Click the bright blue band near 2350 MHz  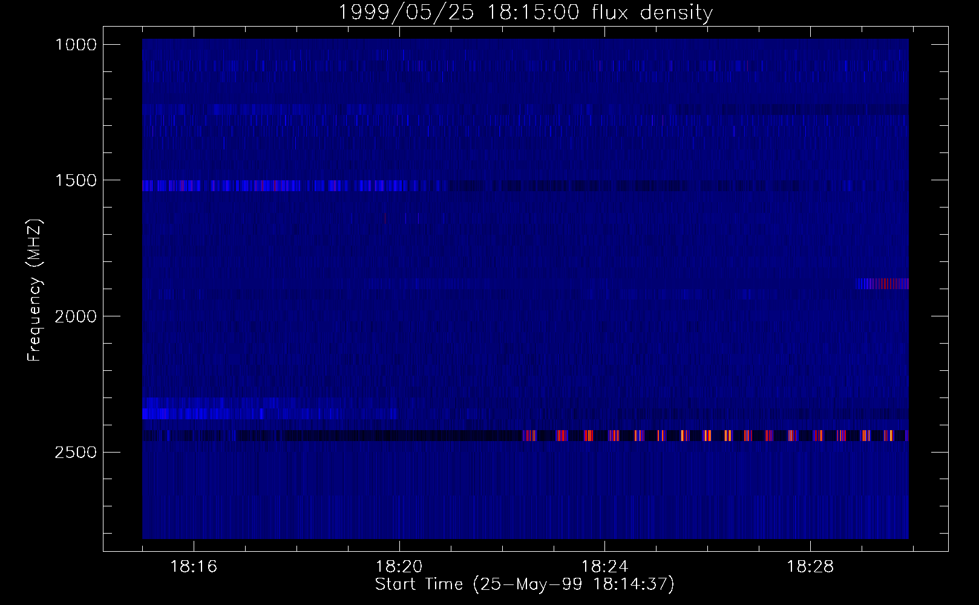(269, 414)
